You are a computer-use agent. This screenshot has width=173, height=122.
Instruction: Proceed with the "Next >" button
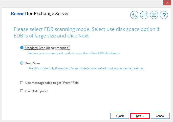click(x=140, y=116)
